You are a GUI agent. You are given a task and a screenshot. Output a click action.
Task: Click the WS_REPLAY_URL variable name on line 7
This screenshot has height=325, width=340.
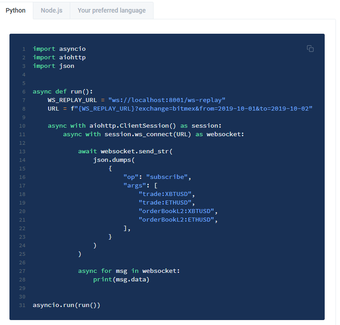click(72, 100)
